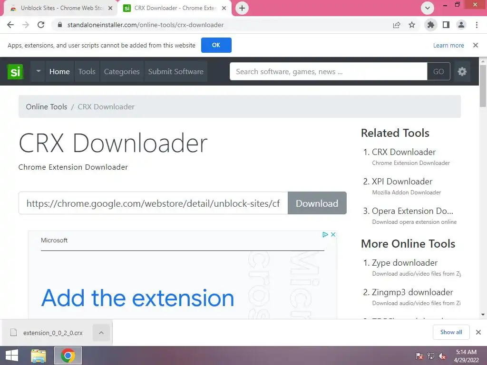This screenshot has width=487, height=365.
Task: Open Action Center flag tray icon
Action: 419,356
